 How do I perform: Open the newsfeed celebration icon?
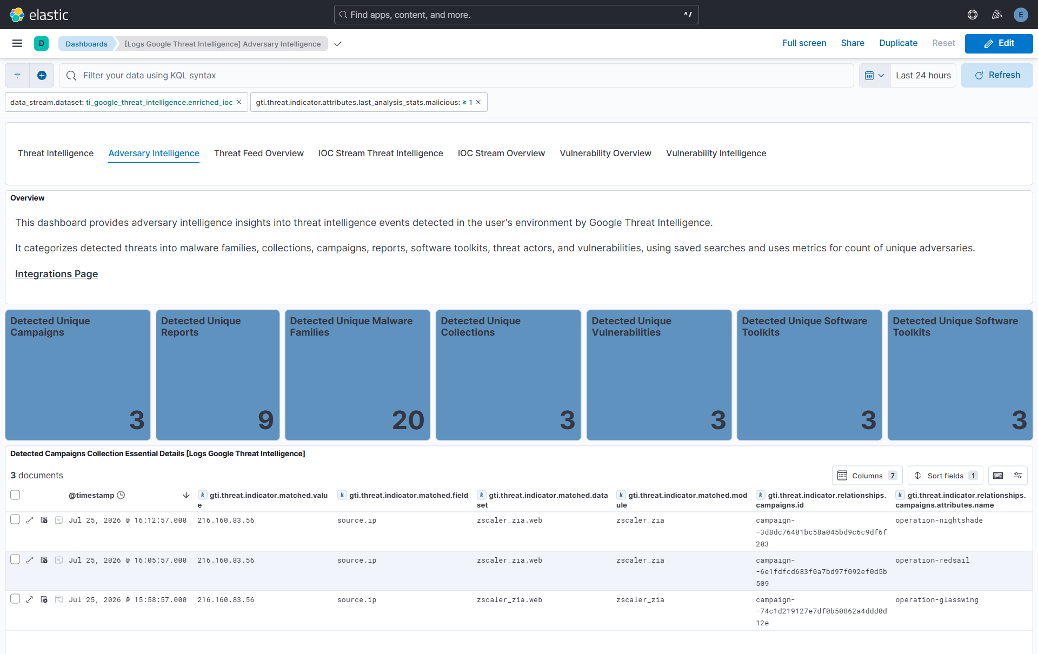pyautogui.click(x=997, y=15)
